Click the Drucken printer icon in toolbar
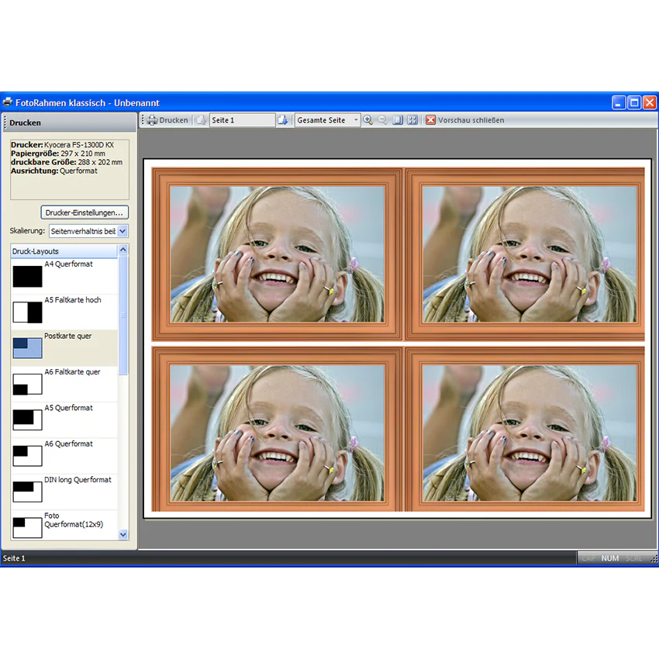The height and width of the screenshot is (659, 659). point(152,120)
